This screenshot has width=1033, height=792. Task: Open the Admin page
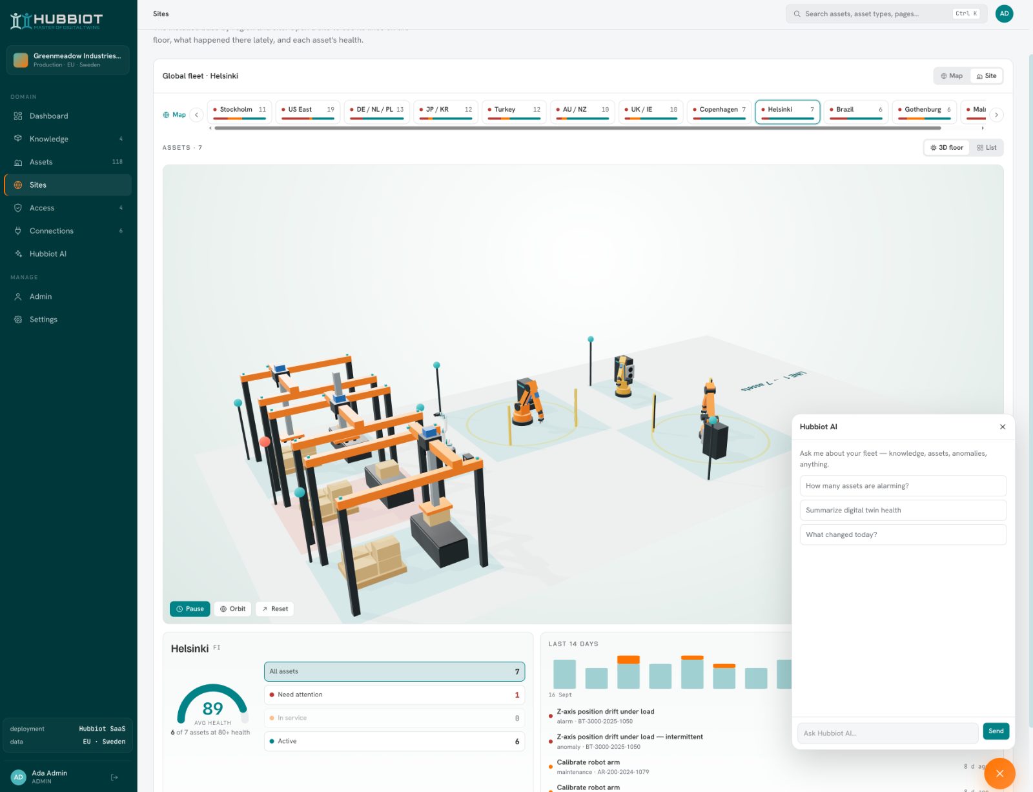[x=68, y=296]
